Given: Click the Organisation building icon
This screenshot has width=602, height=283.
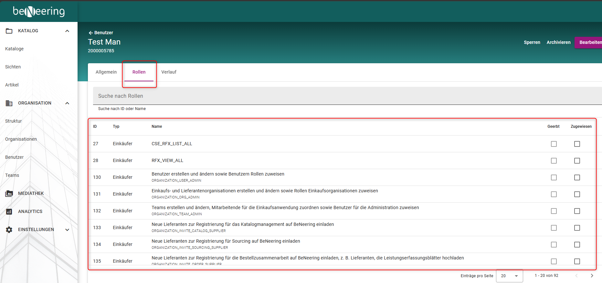Looking at the screenshot, I should click(9, 103).
